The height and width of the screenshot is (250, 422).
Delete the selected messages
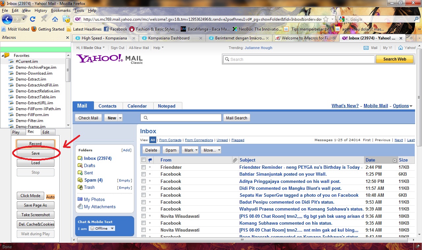[151, 150]
